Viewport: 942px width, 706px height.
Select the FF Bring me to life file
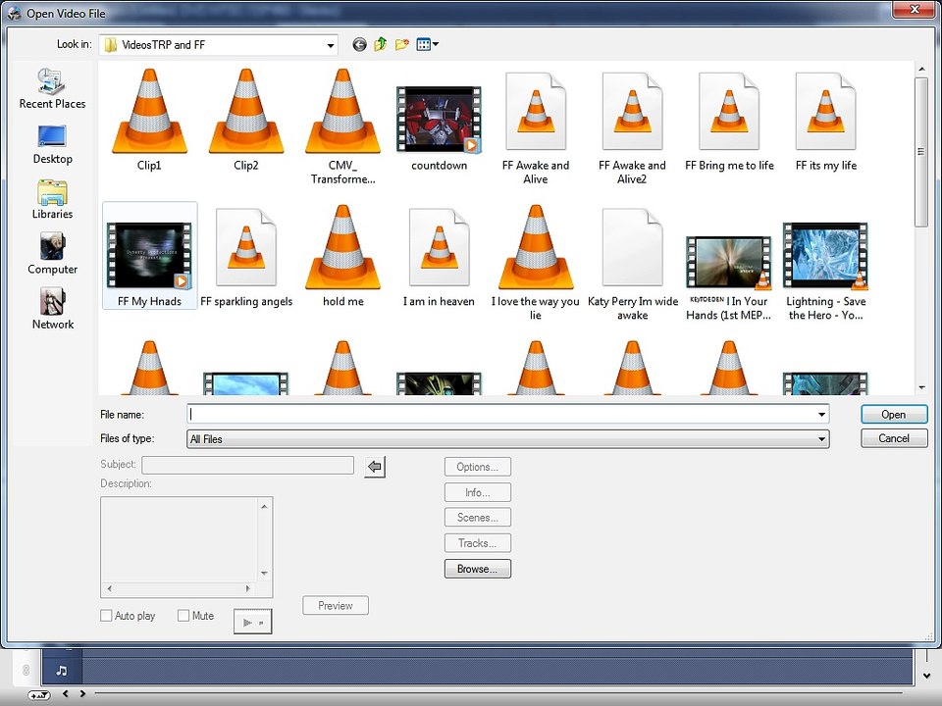[729, 122]
